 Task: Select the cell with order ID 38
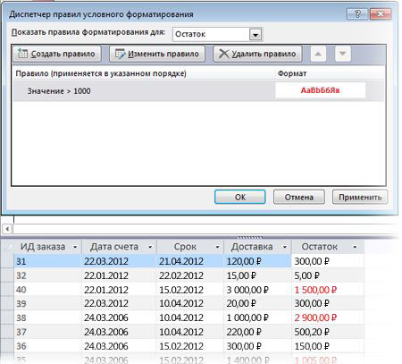tap(47, 317)
